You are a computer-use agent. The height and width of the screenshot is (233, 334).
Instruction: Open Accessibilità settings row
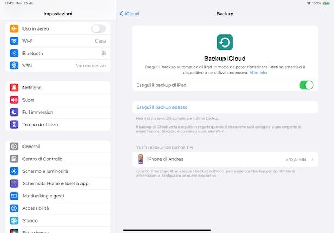point(58,208)
